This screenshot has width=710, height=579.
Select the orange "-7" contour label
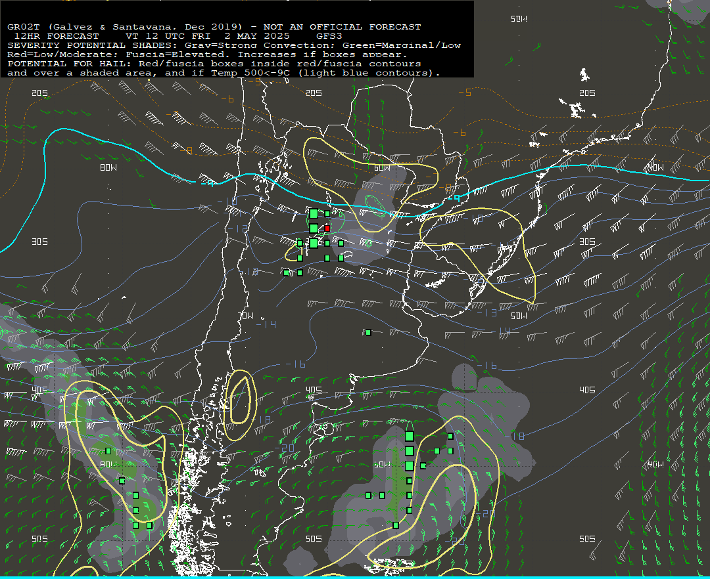172,114
